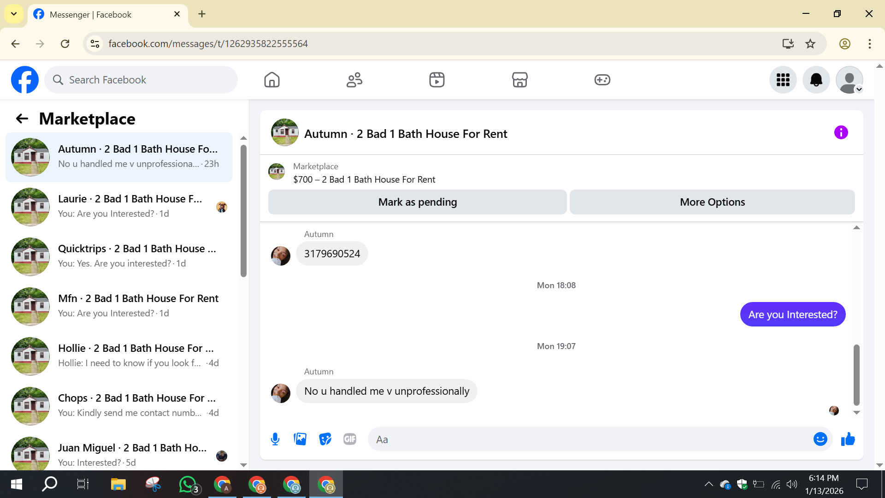The height and width of the screenshot is (498, 885).
Task: Expand the account profile menu
Action: (849, 80)
